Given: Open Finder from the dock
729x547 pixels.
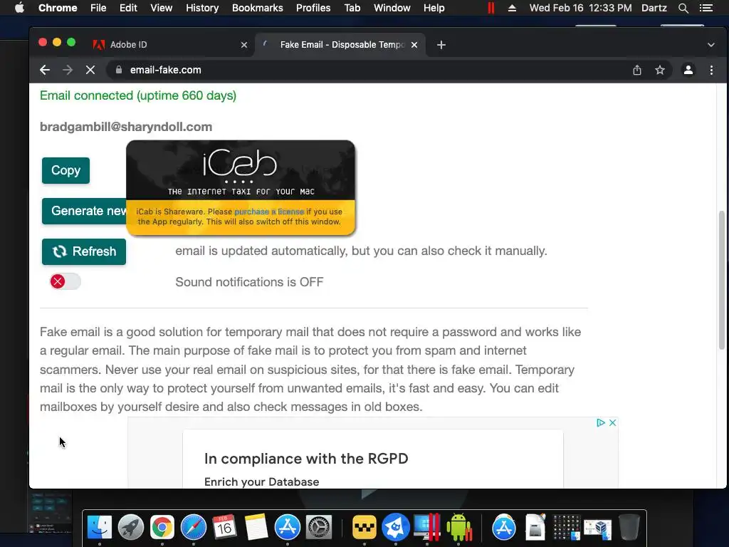Looking at the screenshot, I should (100, 528).
